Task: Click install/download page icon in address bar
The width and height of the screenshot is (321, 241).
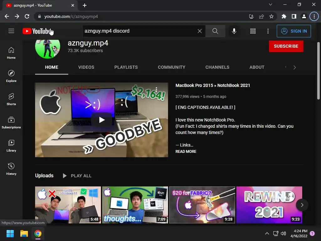Action: tap(251, 16)
